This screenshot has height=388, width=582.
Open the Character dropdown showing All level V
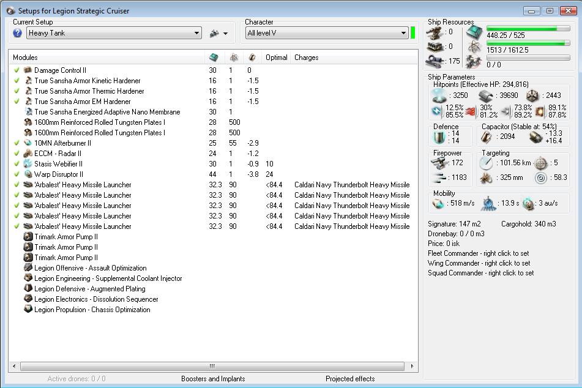[x=327, y=33]
